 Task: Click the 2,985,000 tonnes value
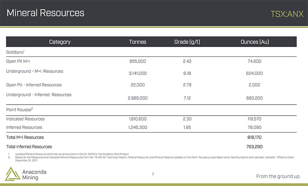pos(138,98)
